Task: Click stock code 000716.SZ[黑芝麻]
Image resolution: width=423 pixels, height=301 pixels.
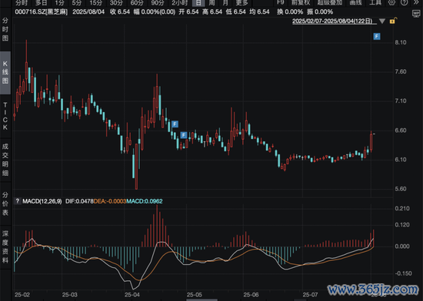Action: click(x=42, y=12)
